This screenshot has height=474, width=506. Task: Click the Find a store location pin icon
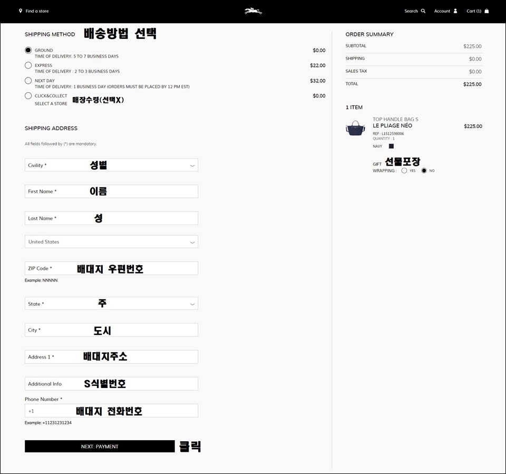[x=21, y=11]
